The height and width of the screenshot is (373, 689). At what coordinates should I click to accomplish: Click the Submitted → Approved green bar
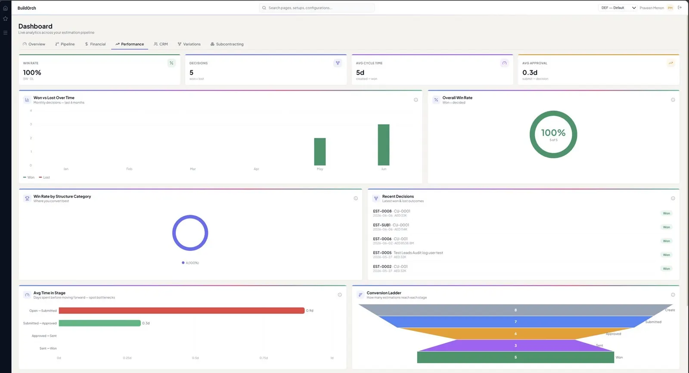[x=100, y=323]
